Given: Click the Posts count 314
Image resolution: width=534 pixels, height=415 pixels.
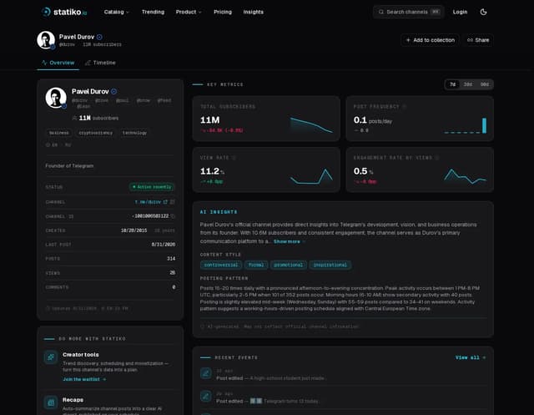Looking at the screenshot, I should (171, 259).
